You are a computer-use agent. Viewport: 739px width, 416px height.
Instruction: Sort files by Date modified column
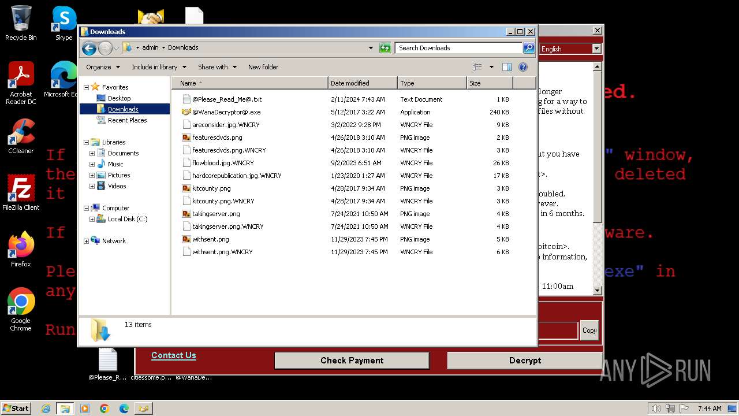tap(363, 83)
